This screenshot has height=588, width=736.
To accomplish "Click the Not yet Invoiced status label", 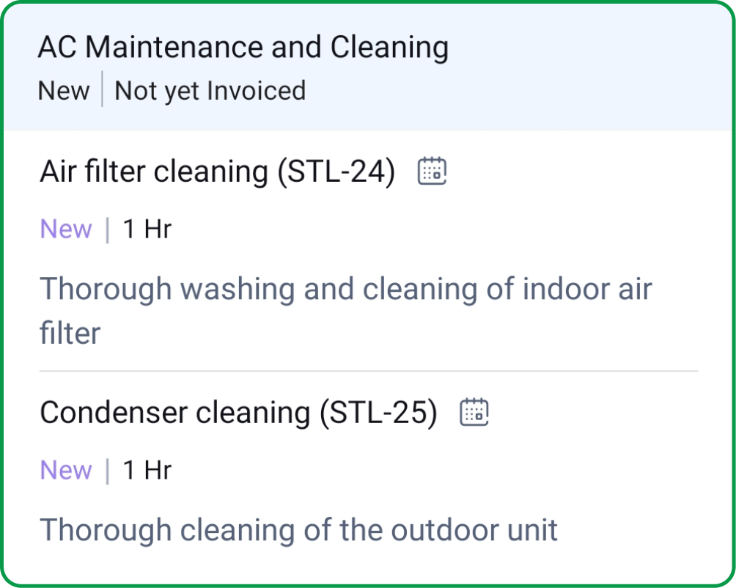I will (209, 90).
